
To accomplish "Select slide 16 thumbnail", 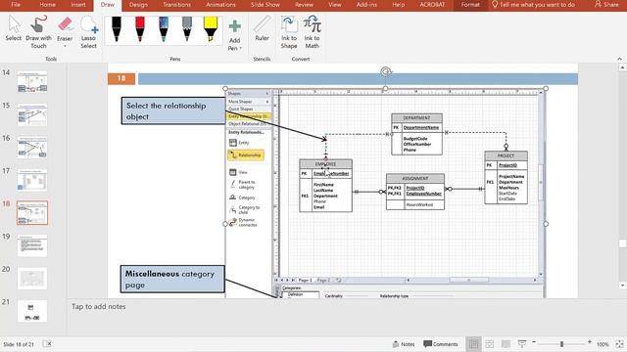I will 32,148.
